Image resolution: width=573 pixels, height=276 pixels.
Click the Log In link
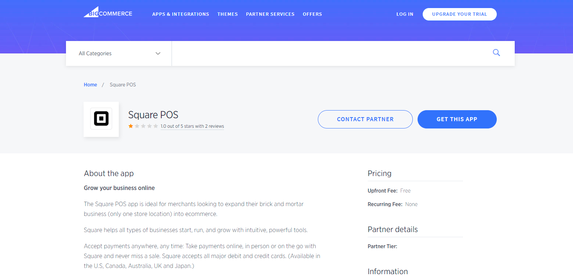pyautogui.click(x=404, y=14)
